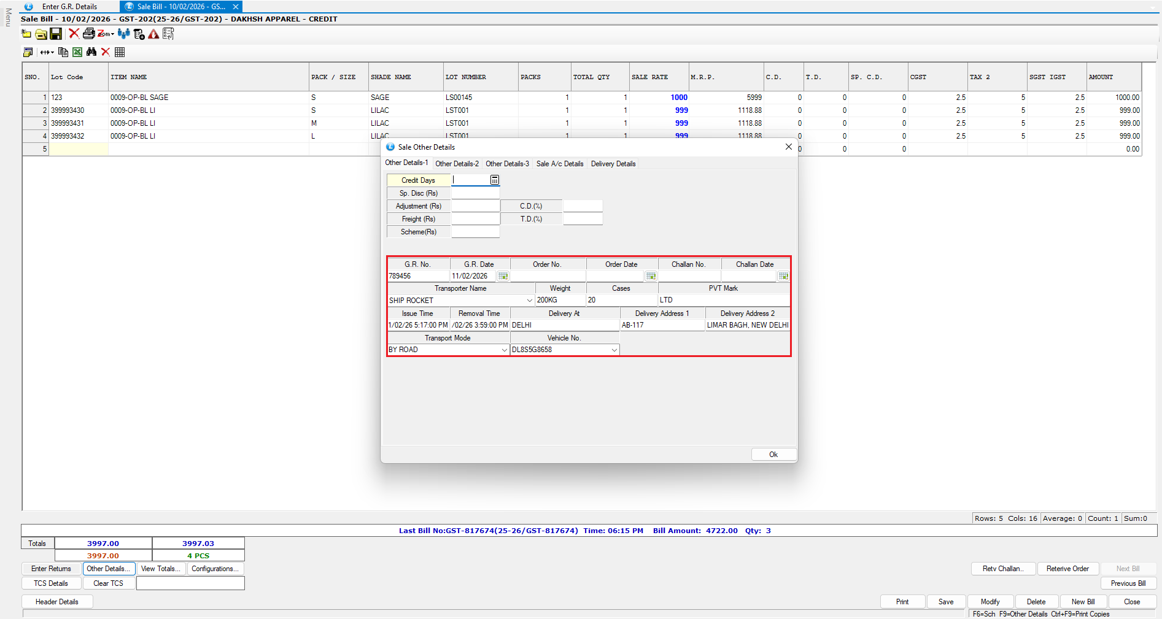
Task: Expand the Transporter Name dropdown
Action: (x=529, y=301)
